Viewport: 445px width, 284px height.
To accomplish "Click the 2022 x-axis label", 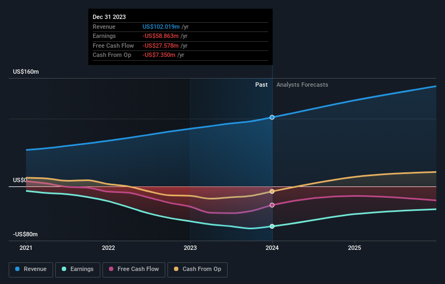I will (x=108, y=248).
